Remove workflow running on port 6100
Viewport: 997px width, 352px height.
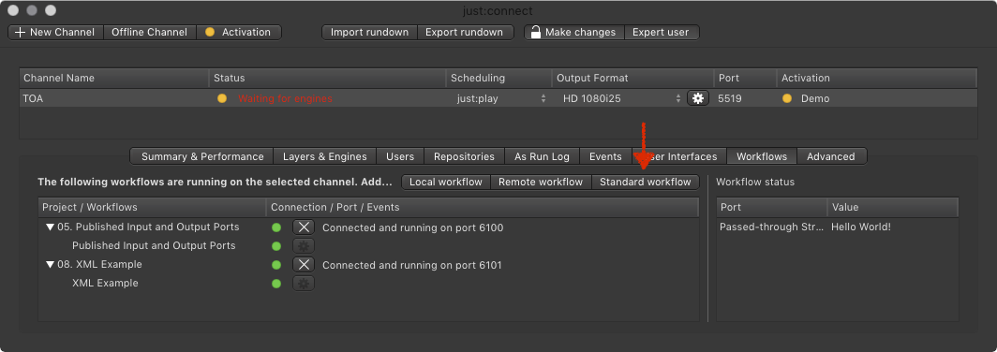[x=304, y=227]
